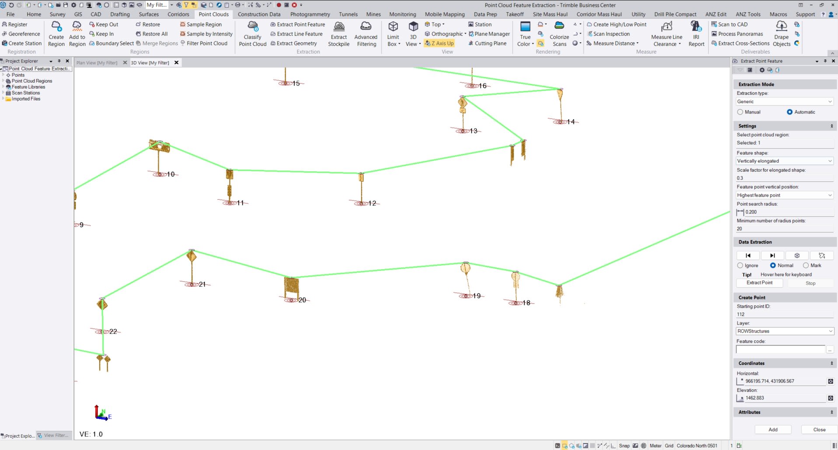Open the File menu
The image size is (838, 450).
coord(10,14)
